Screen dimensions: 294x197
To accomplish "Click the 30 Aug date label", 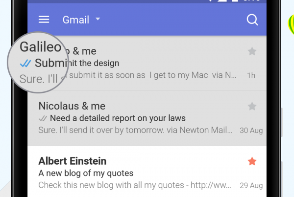I will [x=251, y=131].
